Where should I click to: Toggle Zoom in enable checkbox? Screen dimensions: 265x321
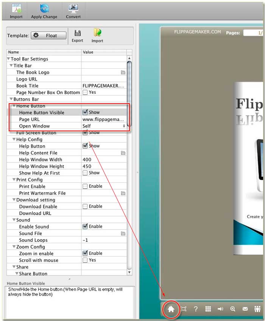85,253
